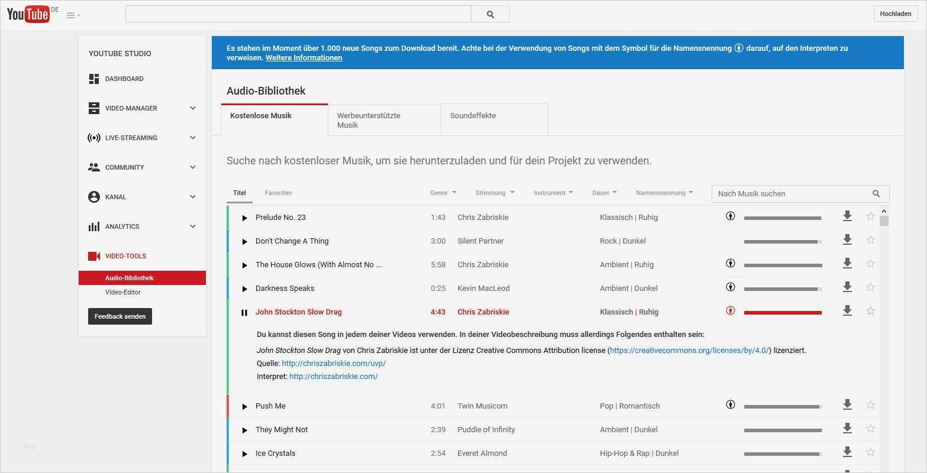Screen dimensions: 927x473
Task: Click the Community people icon
Action: [94, 167]
